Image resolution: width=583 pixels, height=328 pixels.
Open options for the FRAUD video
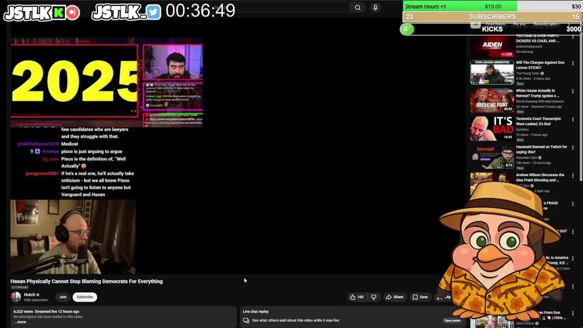(x=573, y=204)
